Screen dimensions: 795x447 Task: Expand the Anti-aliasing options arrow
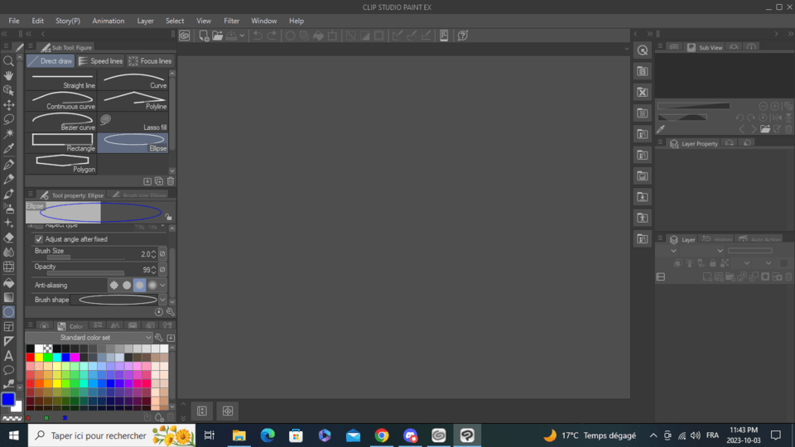coord(163,286)
